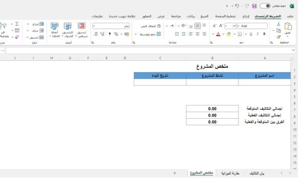Click the decrease decimal icon
This screenshot has height=178, width=298.
(x=95, y=34)
